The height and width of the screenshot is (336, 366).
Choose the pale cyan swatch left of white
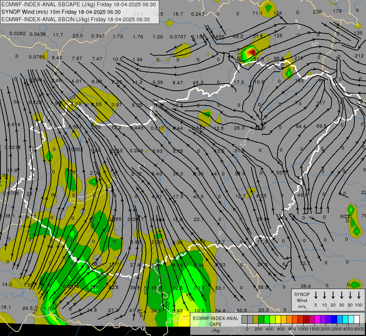coord(351,320)
